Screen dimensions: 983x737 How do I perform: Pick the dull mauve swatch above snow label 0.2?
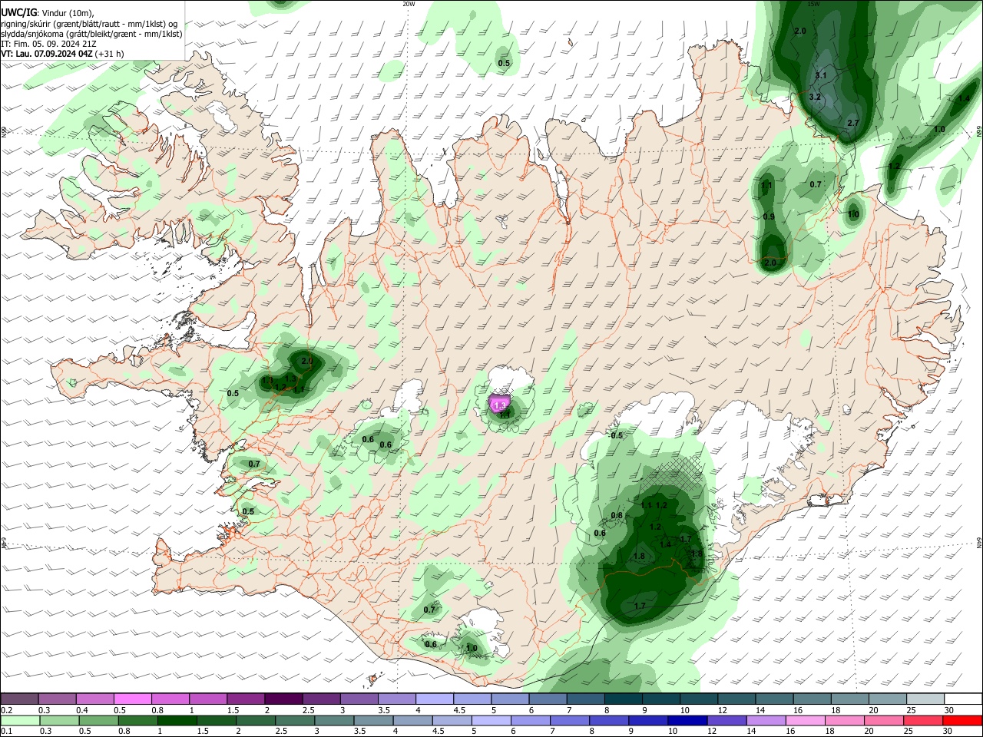(x=19, y=699)
